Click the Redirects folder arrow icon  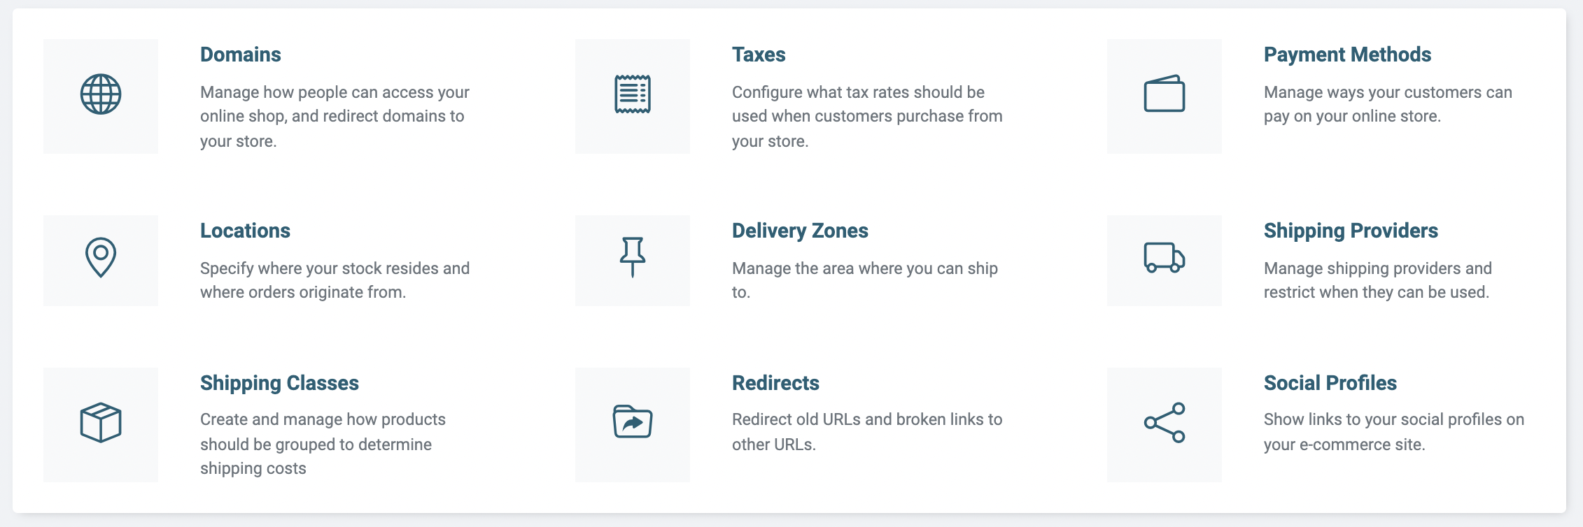point(633,421)
